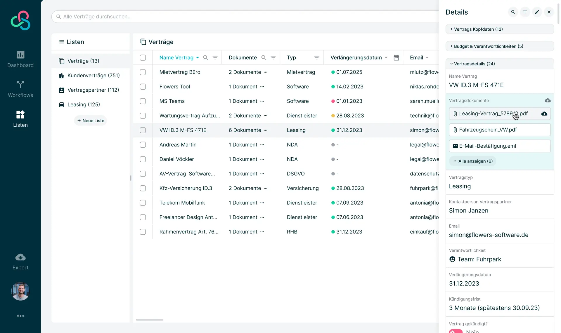
Task: Open the Telekom Mobilfunk contract row
Action: [286, 203]
